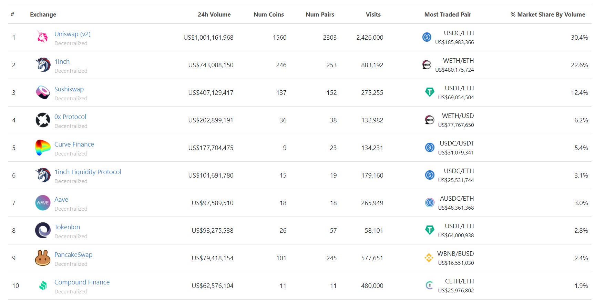
Task: Select the USDC/ETH pair in Uniswap row
Action: click(x=459, y=33)
